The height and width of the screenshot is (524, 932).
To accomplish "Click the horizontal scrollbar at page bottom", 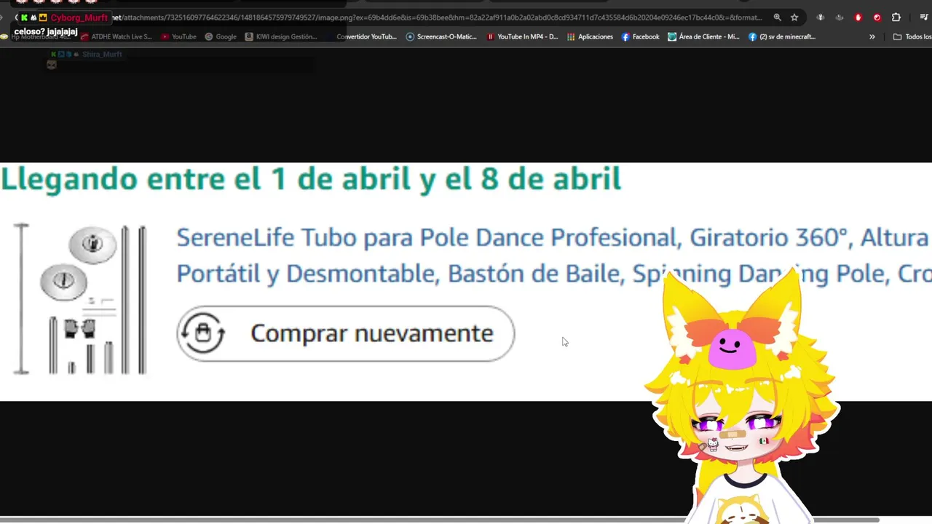I will [440, 520].
